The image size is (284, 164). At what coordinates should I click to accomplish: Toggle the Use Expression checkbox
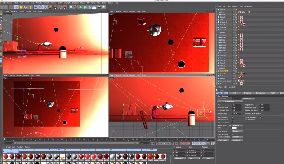click(x=261, y=117)
